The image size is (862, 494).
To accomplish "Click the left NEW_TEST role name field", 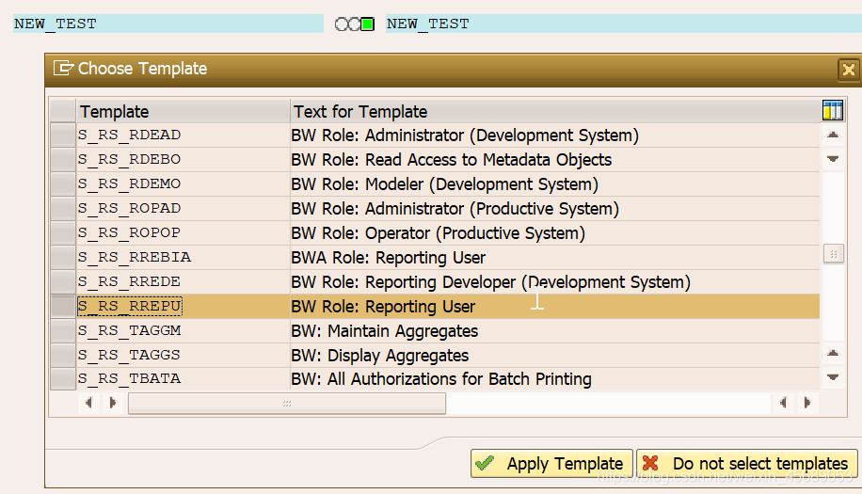I will [x=168, y=24].
